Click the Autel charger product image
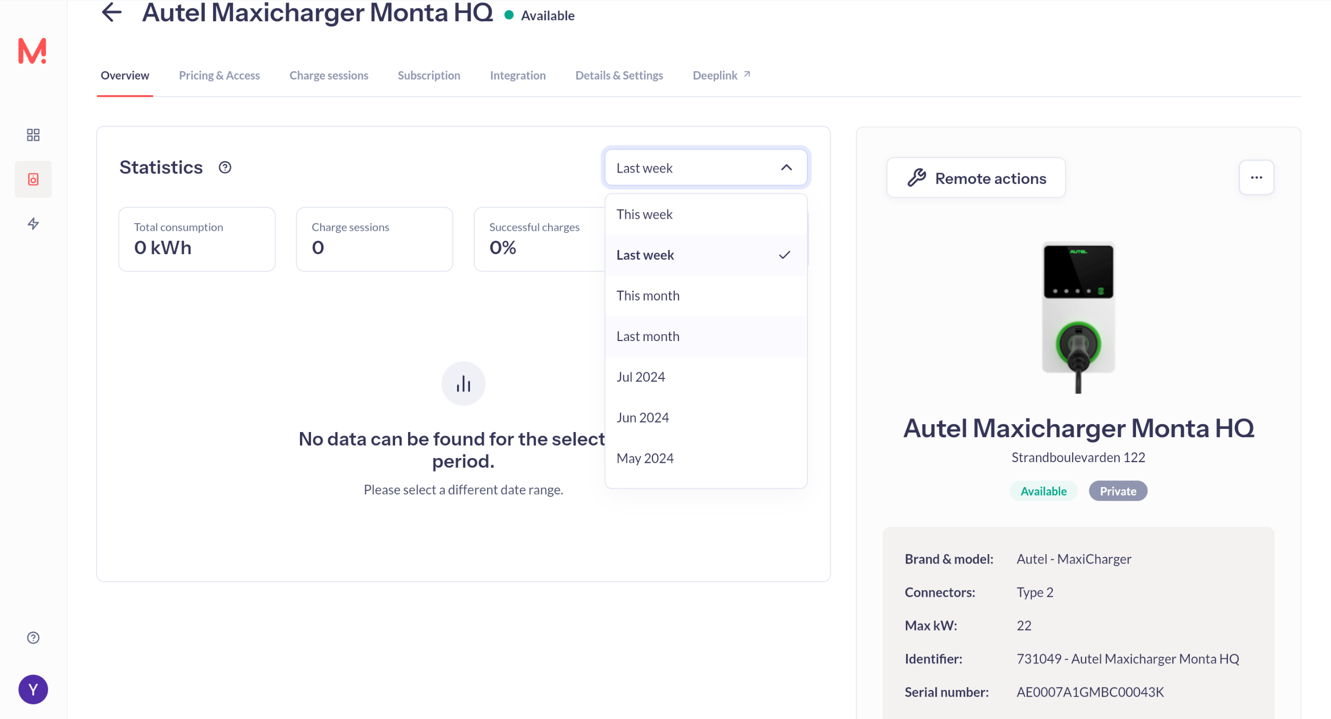Viewport: 1331px width, 719px height. (x=1078, y=317)
